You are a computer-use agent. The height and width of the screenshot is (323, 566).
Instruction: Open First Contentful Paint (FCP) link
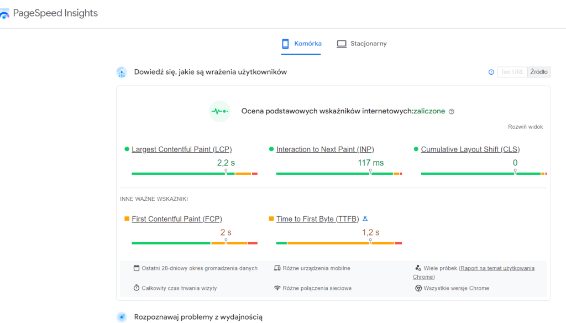[177, 219]
